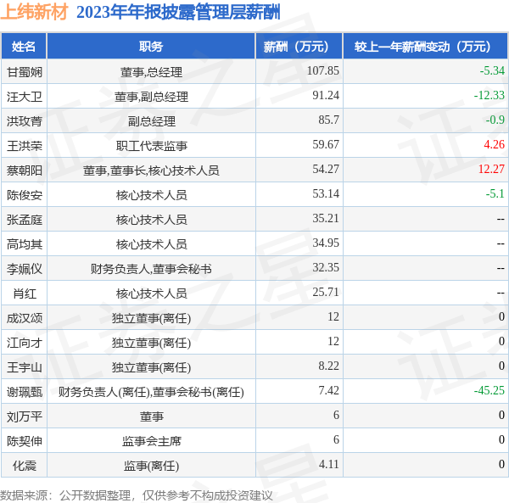Click the 姓名 column header
This screenshot has height=503, width=509.
click(24, 47)
